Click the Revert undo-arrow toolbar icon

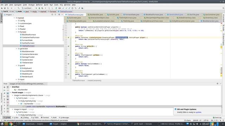click(x=76, y=8)
